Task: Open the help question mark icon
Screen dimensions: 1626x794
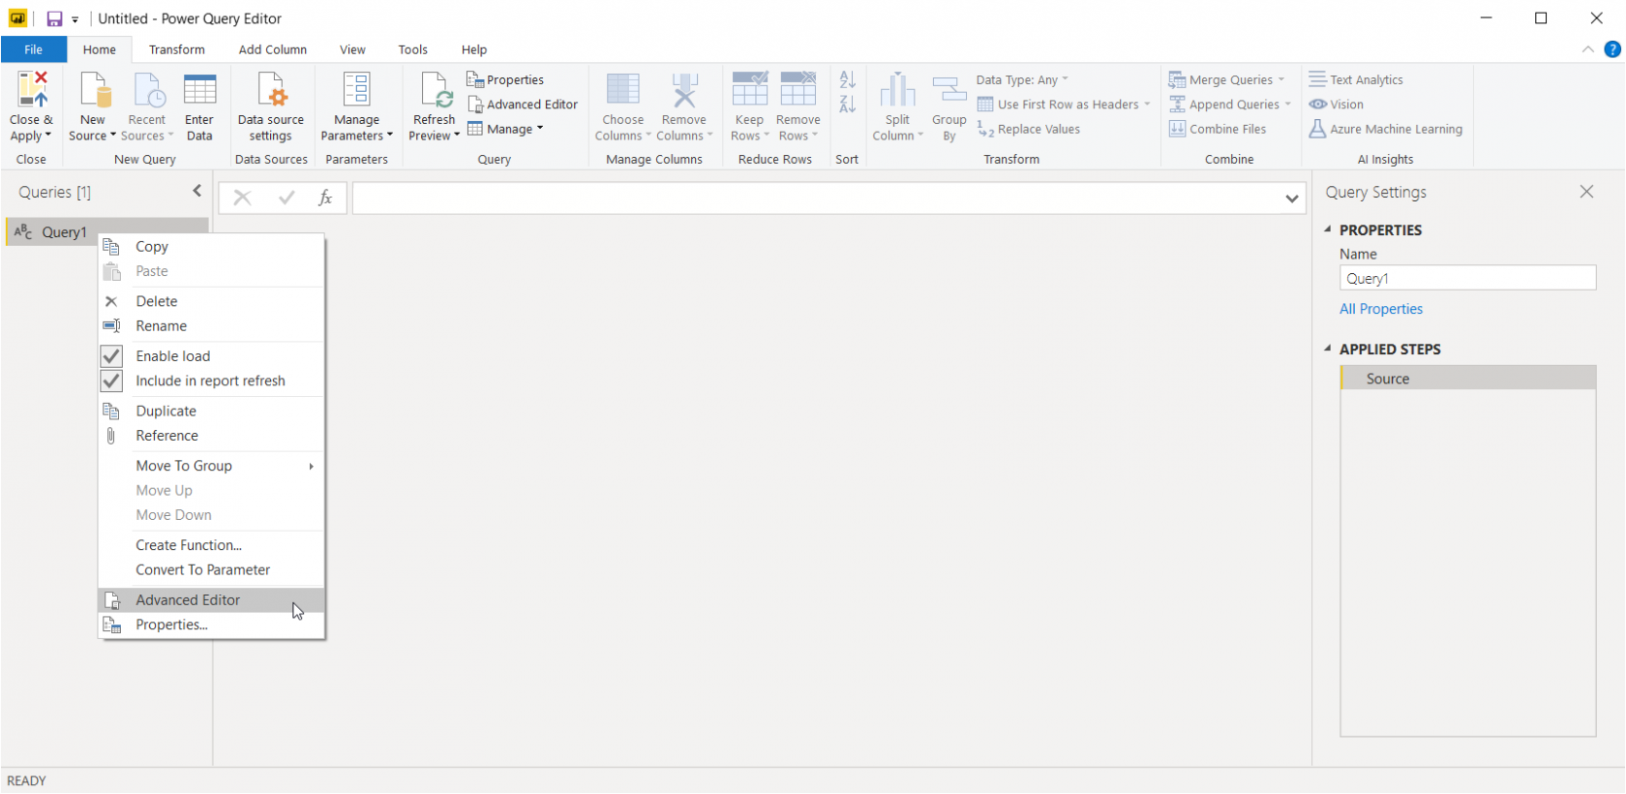Action: [x=1612, y=49]
